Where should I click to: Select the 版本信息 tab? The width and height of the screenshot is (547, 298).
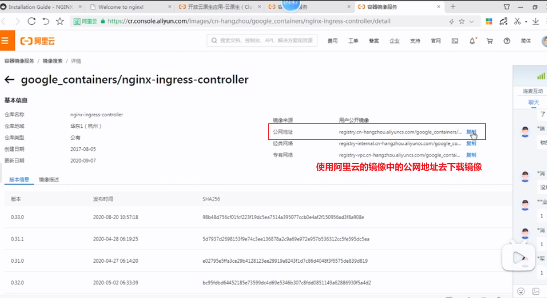19,180
